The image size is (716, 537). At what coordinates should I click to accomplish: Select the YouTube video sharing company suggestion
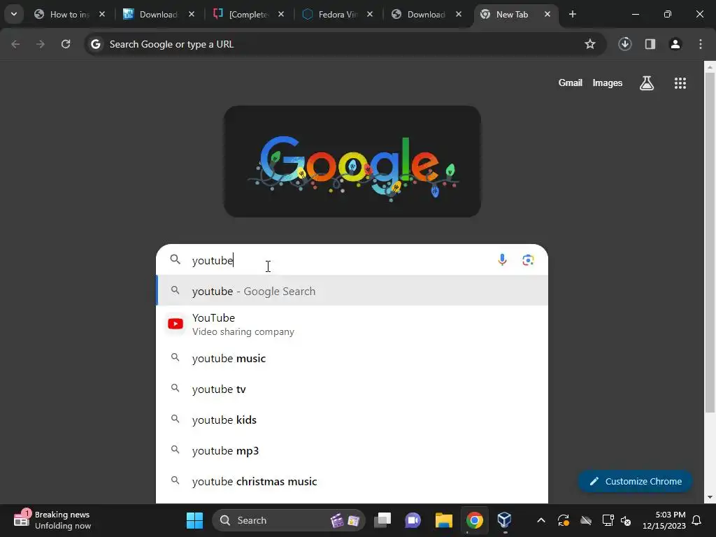point(352,324)
